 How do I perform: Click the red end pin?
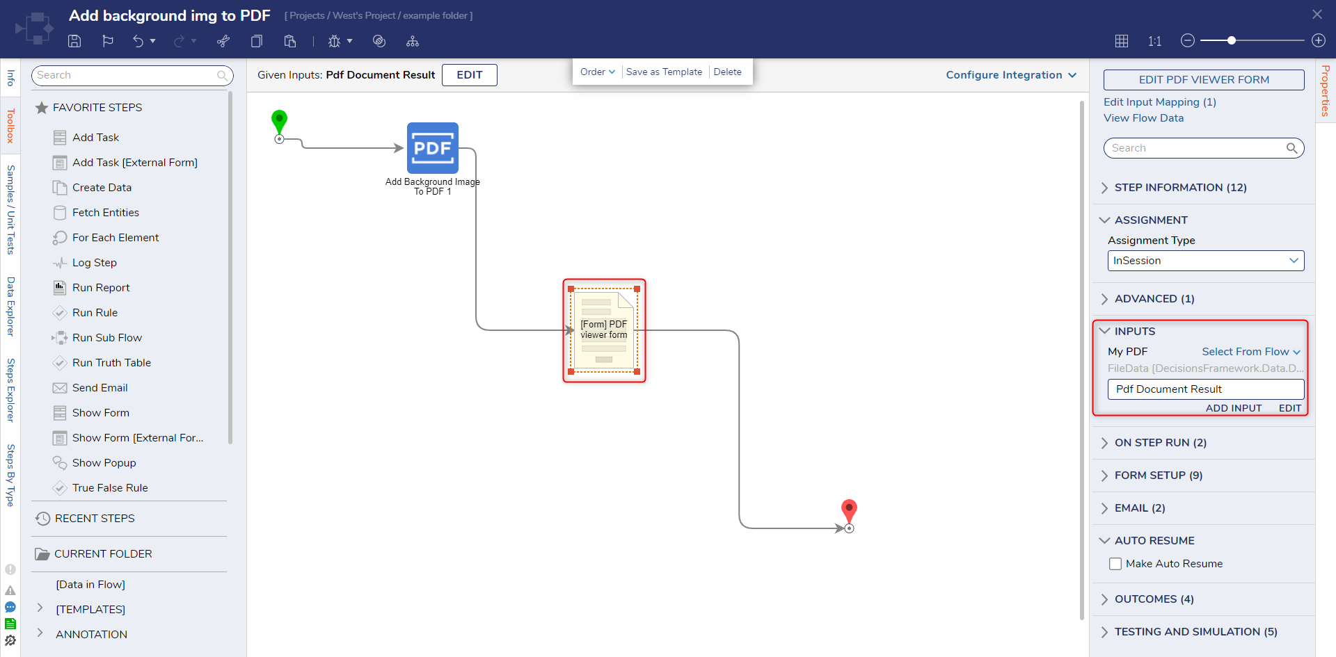point(849,510)
